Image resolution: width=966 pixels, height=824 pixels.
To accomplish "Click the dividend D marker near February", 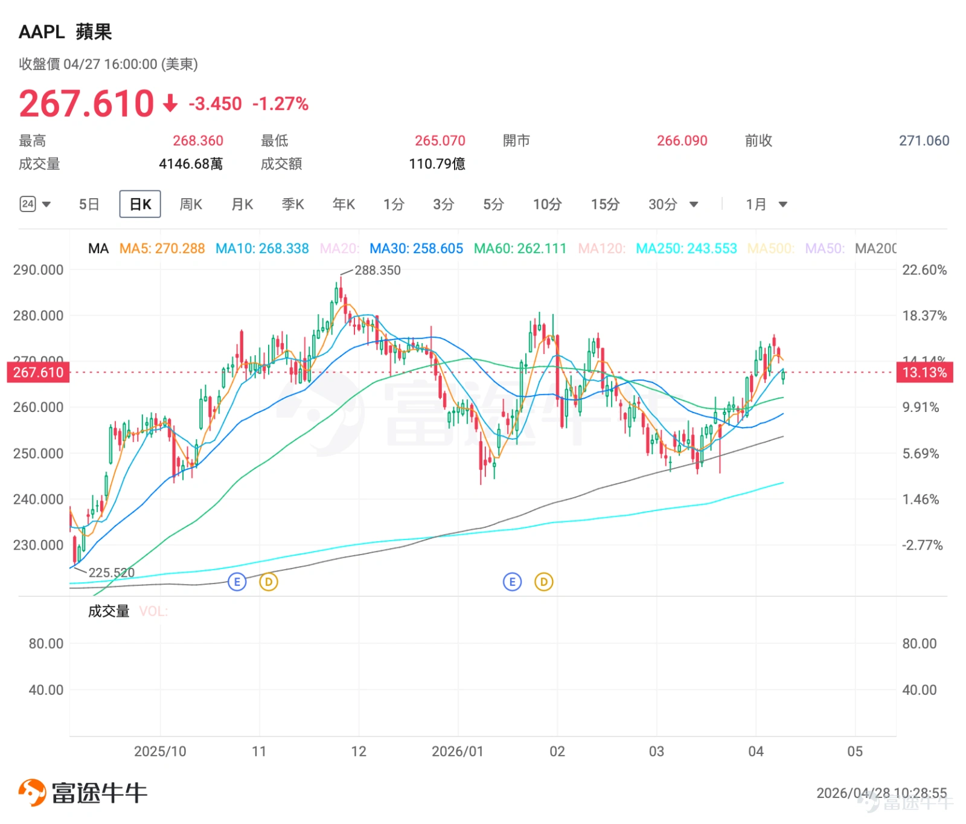I will click(544, 582).
